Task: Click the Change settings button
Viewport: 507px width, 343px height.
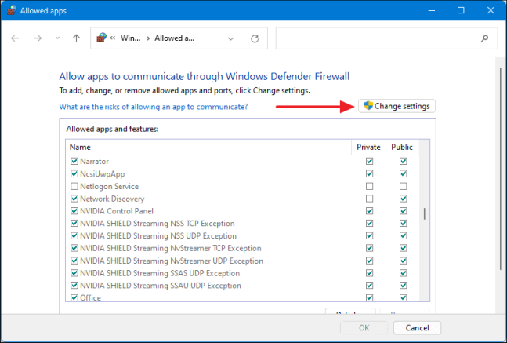Action: pyautogui.click(x=397, y=106)
